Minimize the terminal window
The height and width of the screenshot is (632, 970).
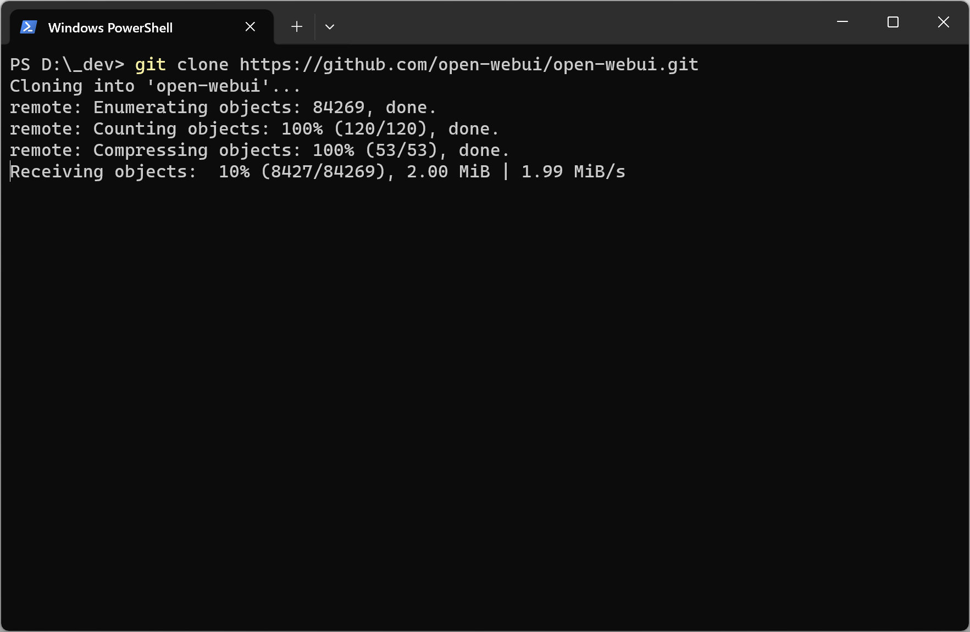(842, 22)
